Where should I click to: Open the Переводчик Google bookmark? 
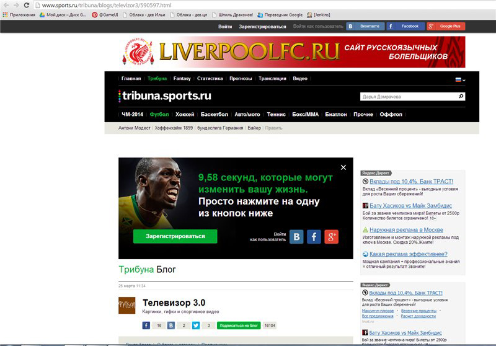(x=280, y=14)
